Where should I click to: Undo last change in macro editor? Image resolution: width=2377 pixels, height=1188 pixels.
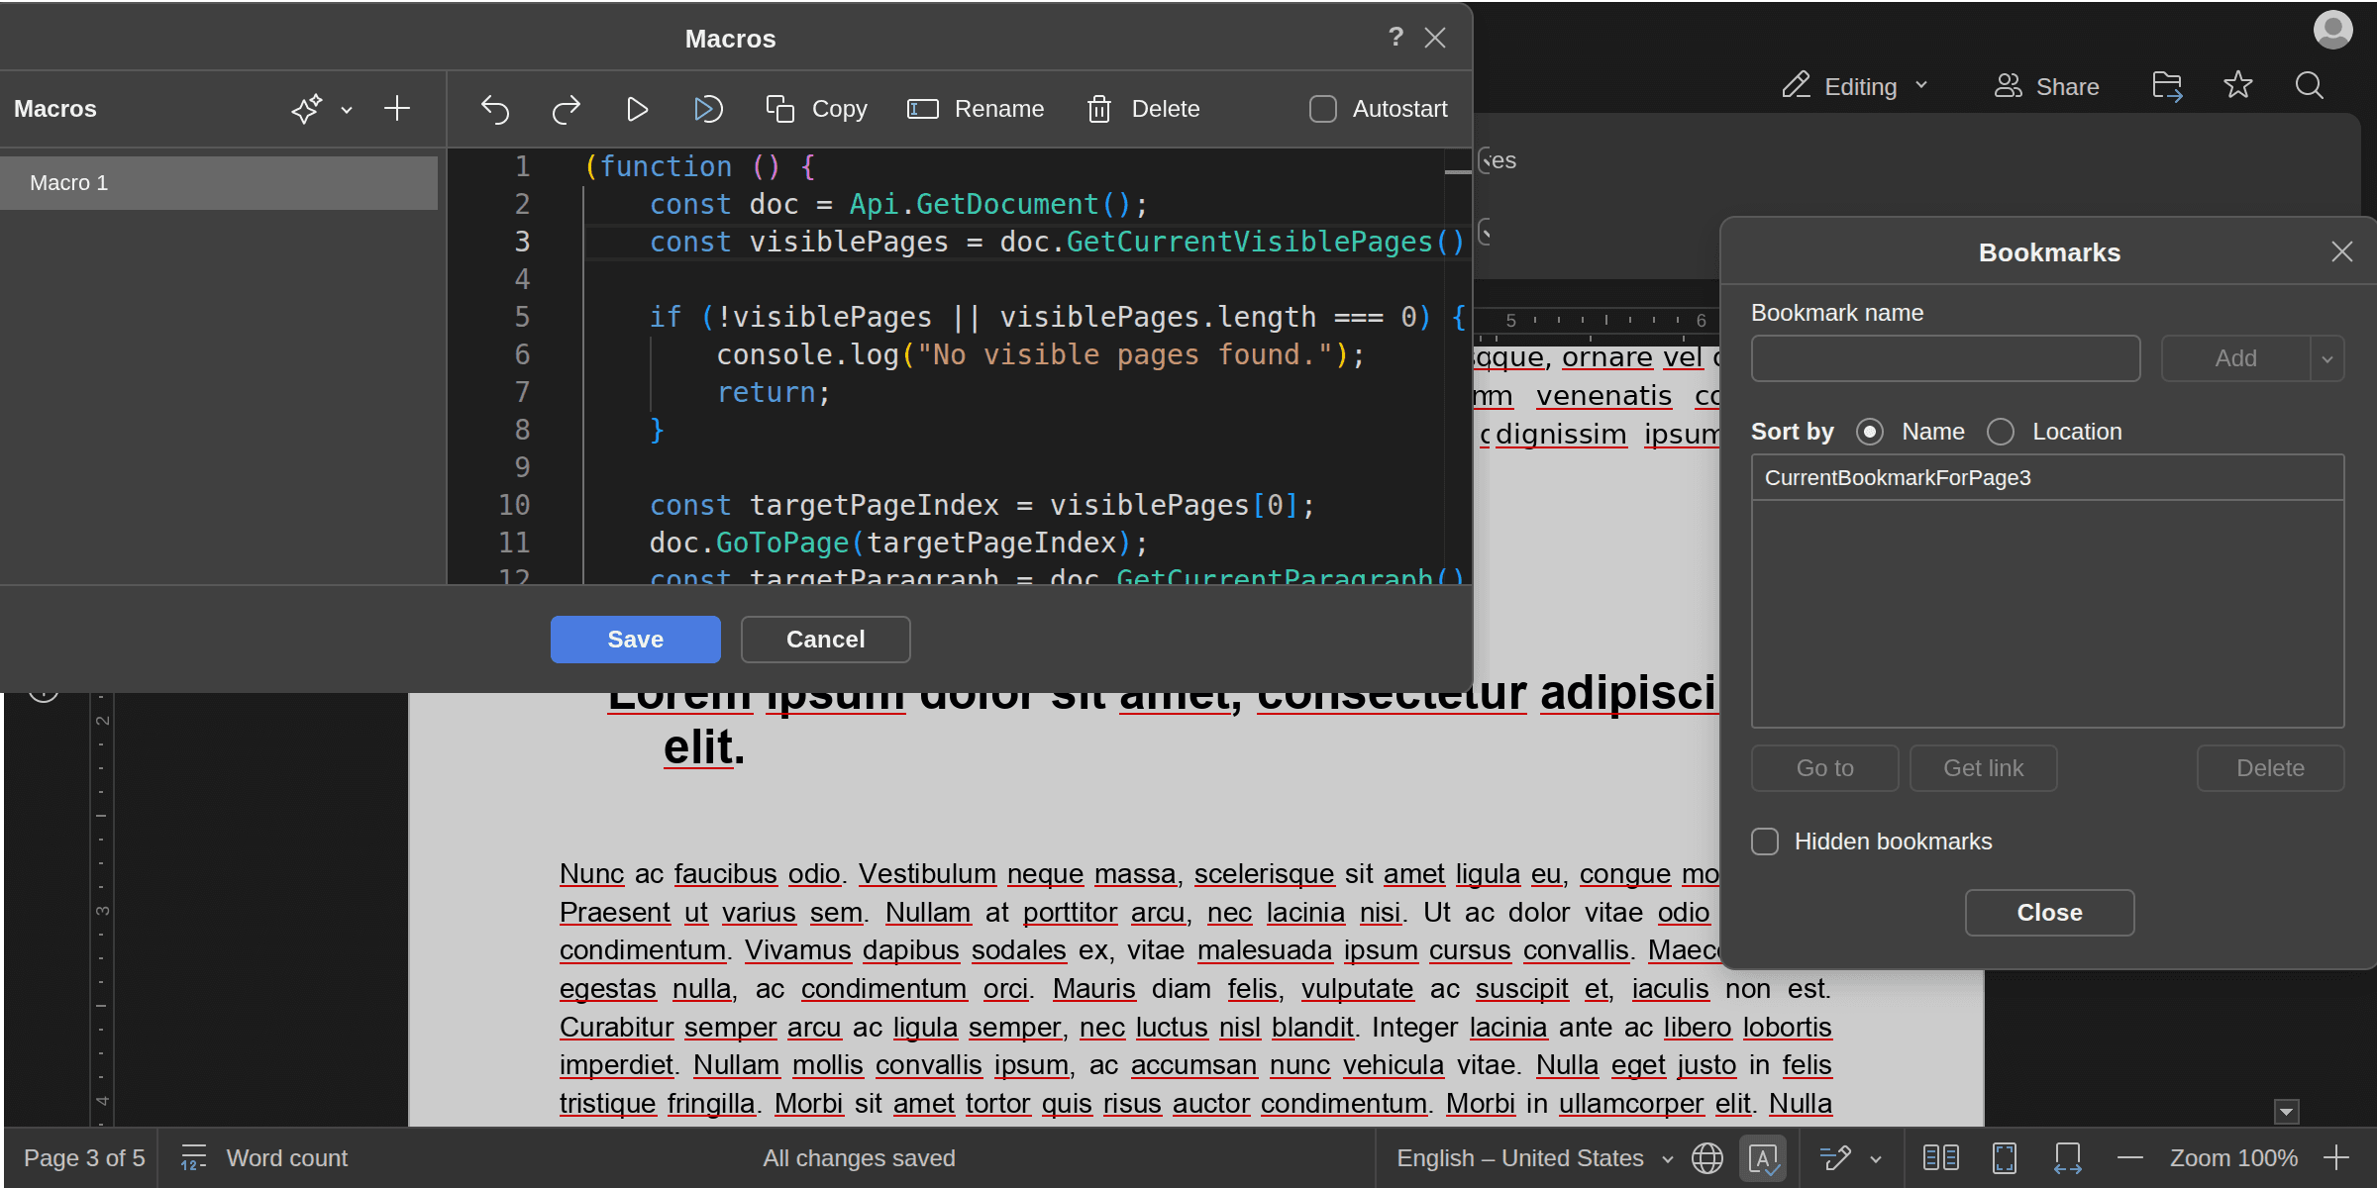point(495,109)
